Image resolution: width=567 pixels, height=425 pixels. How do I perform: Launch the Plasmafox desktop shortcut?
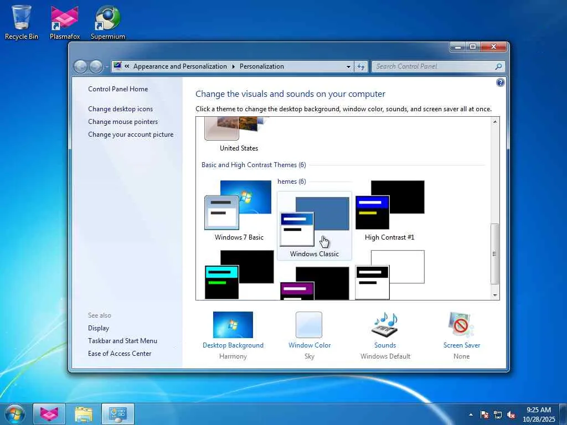[65, 22]
